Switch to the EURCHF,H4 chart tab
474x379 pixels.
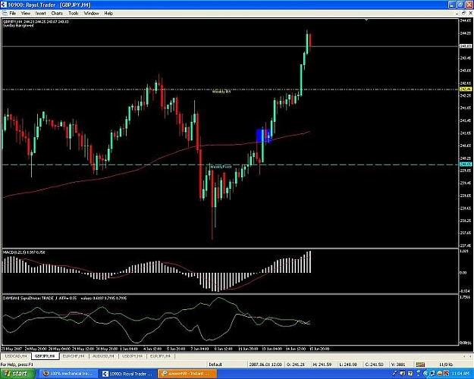tap(73, 356)
